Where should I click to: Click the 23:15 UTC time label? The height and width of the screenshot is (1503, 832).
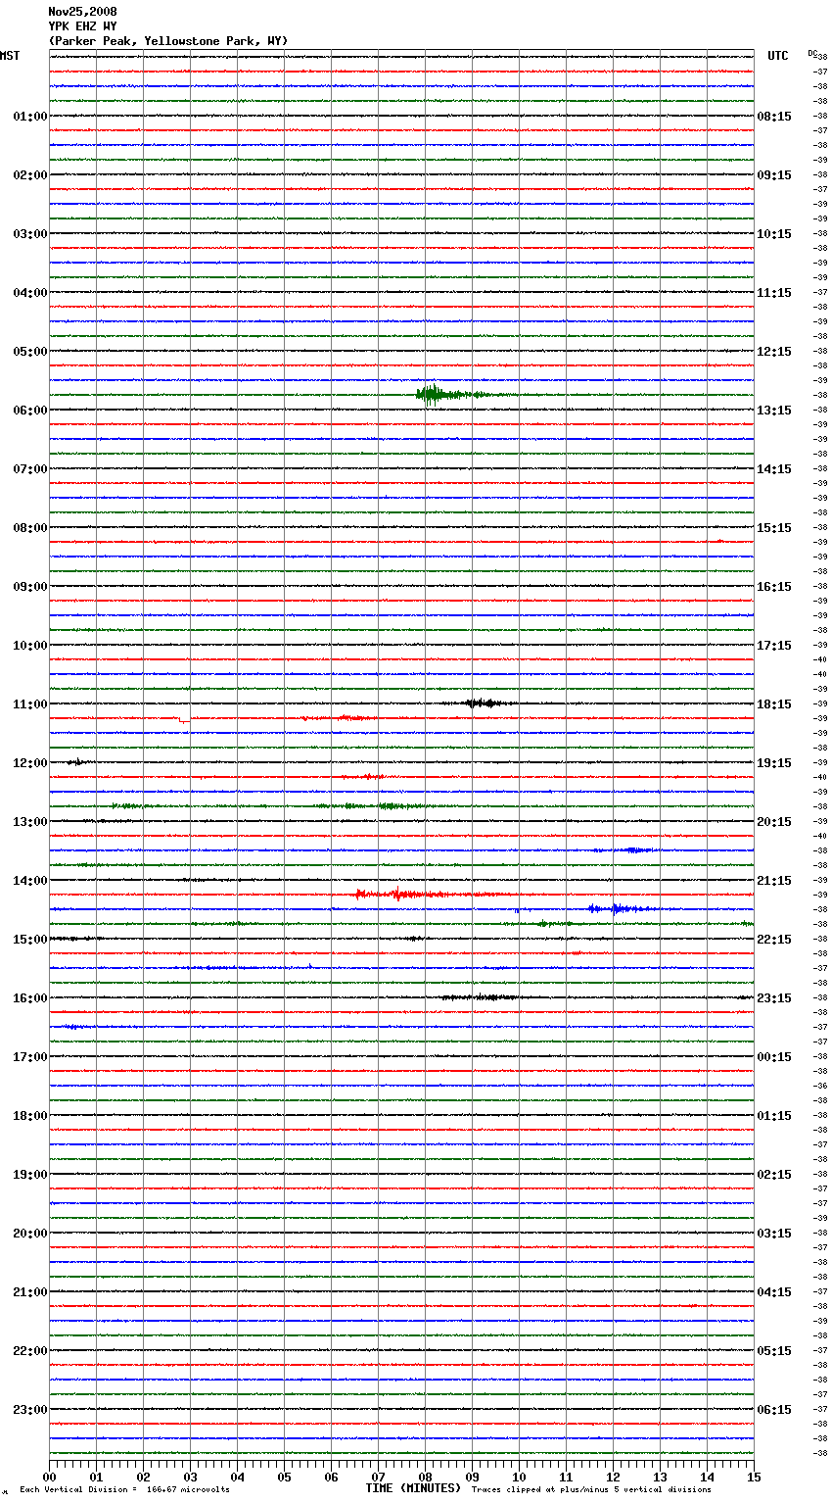(x=774, y=998)
